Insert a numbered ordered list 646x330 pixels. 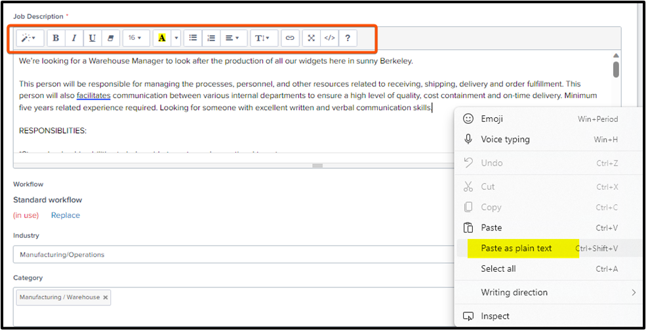tap(211, 38)
